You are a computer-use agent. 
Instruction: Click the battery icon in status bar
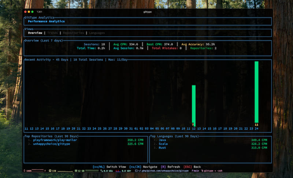25,171
